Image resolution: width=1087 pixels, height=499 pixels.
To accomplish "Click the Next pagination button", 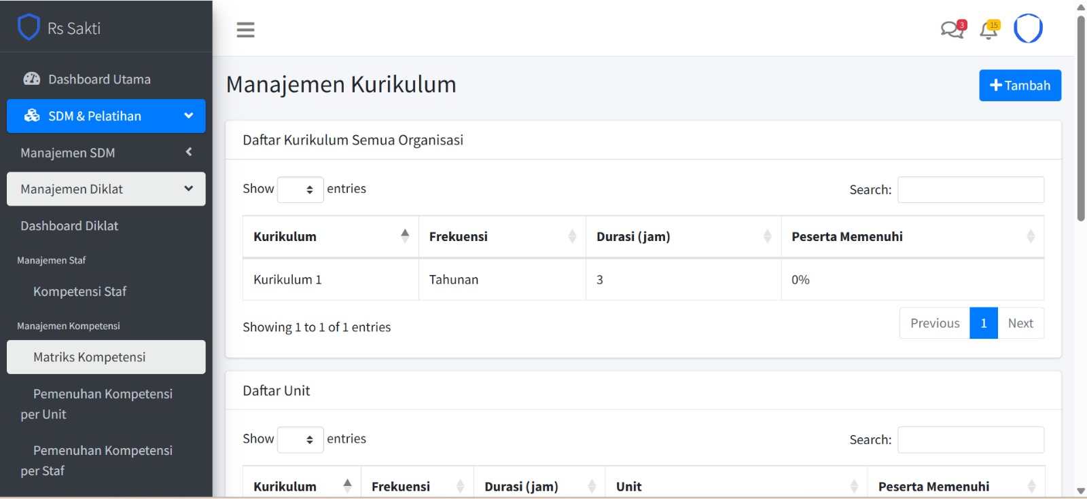I will [x=1020, y=323].
